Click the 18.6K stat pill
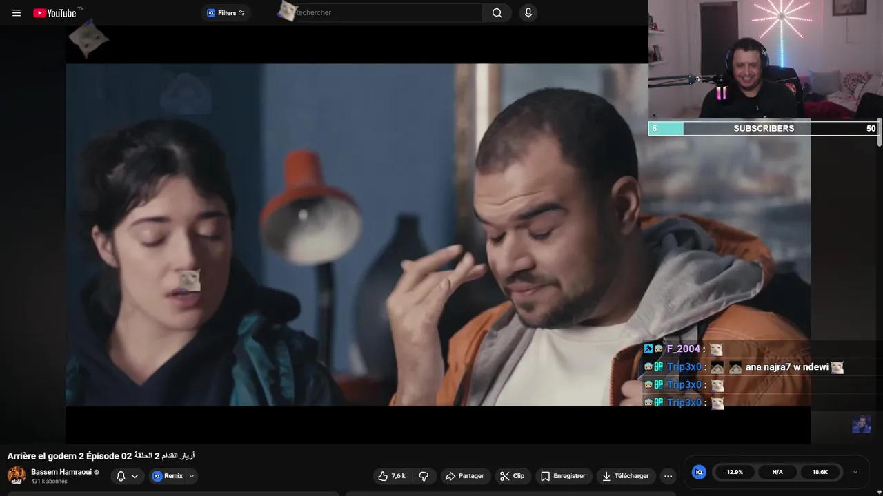 click(x=820, y=472)
